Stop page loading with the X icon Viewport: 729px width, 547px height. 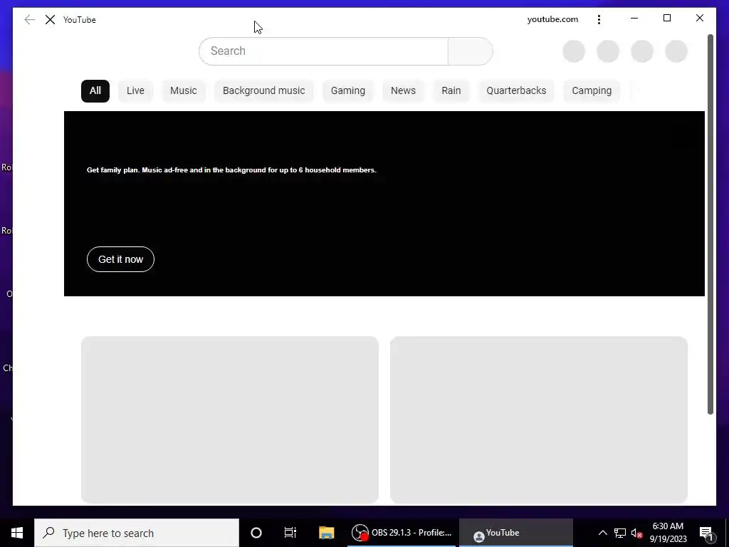51,19
